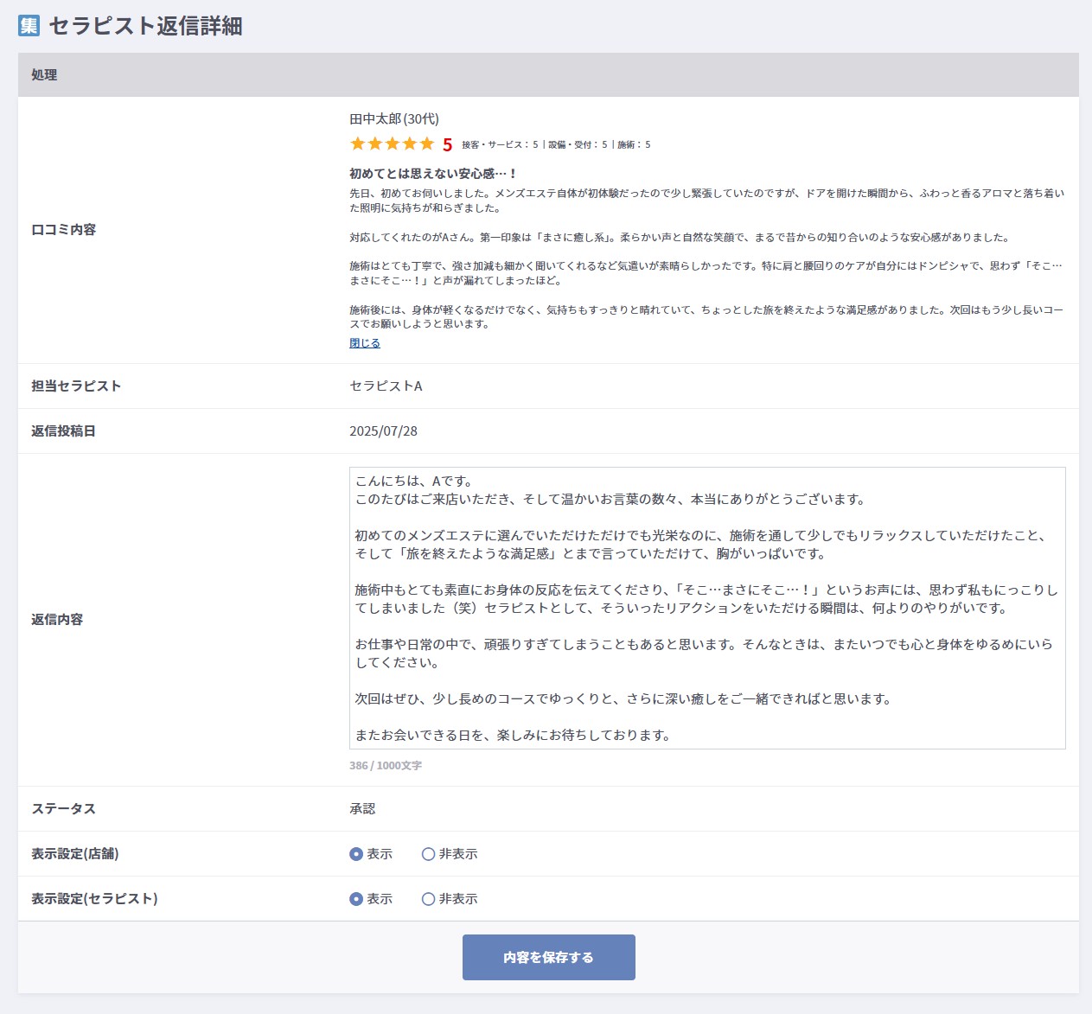Click the review title 初めてとは思えない安心感
Viewport: 1092px width, 1014px height.
432,174
